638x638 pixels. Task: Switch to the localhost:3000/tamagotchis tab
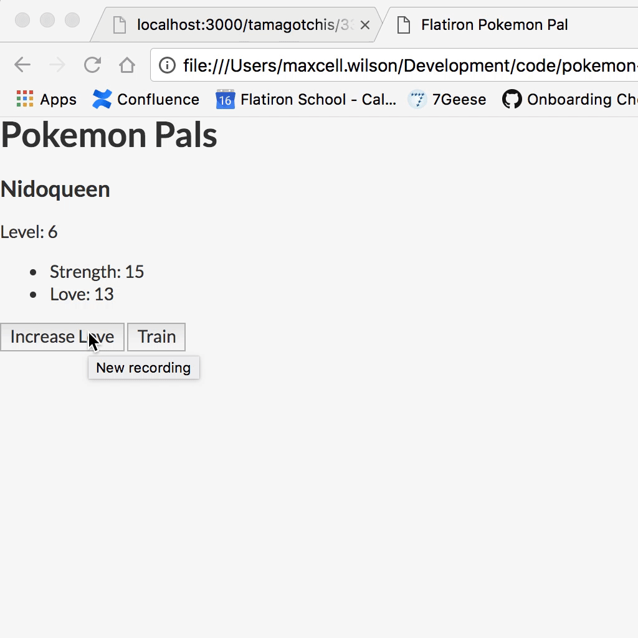(236, 25)
